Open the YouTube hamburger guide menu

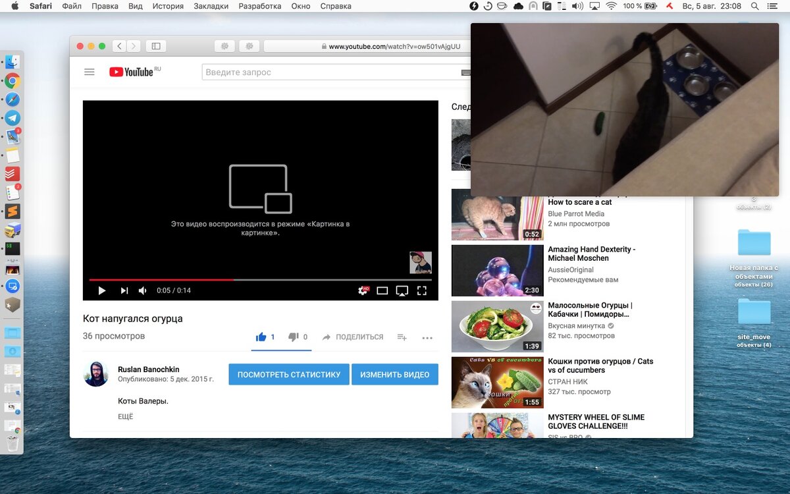90,72
